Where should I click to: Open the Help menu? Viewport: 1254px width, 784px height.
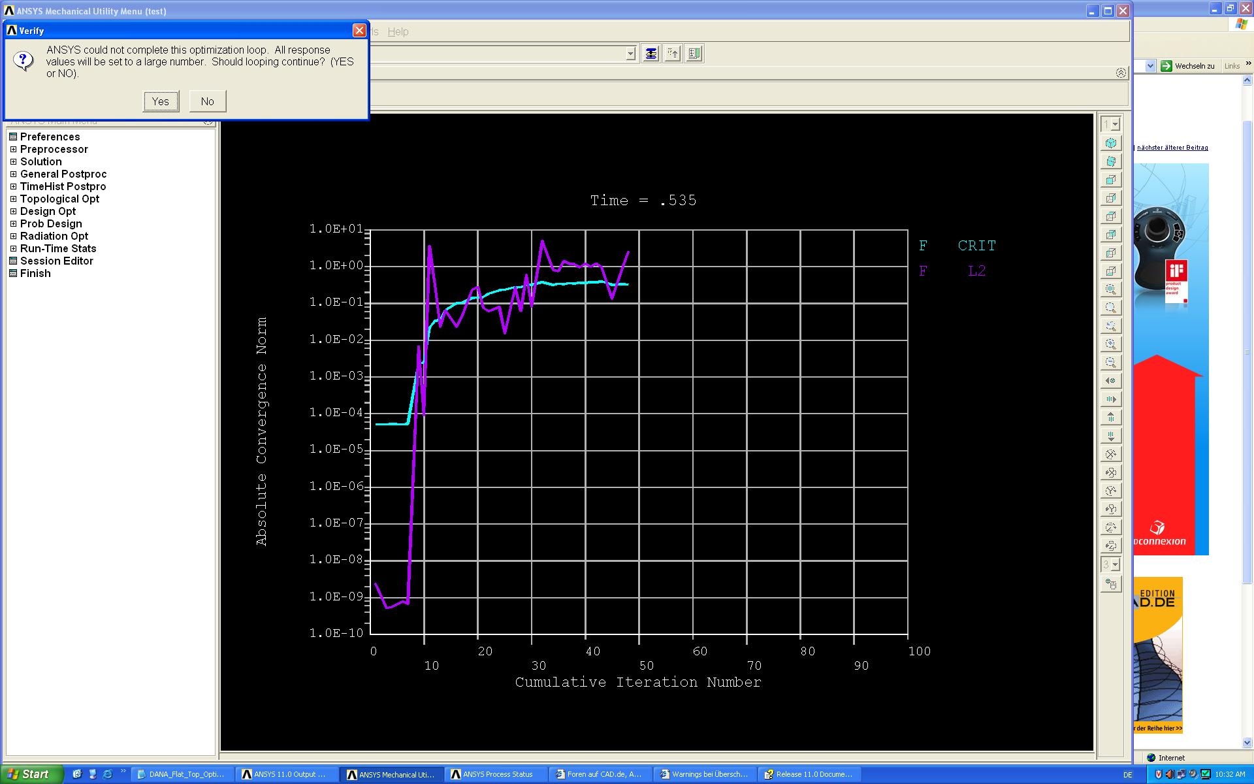pos(398,31)
